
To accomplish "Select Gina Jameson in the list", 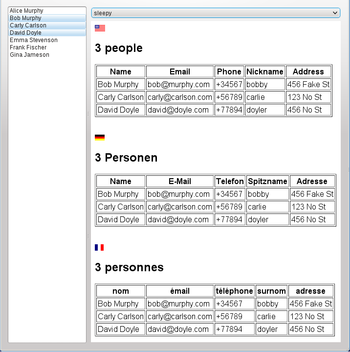I will tap(29, 55).
